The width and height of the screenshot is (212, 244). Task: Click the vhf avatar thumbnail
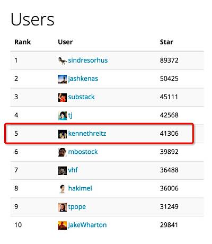click(x=63, y=170)
